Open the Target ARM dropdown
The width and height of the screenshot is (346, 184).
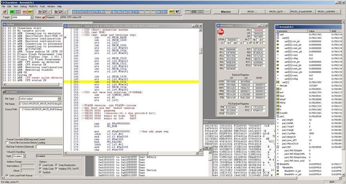pos(31,17)
